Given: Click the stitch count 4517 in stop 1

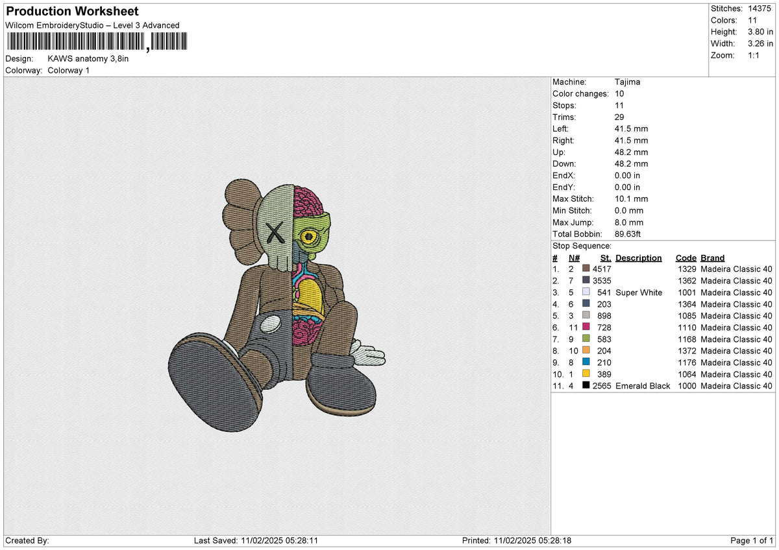Looking at the screenshot, I should point(602,269).
